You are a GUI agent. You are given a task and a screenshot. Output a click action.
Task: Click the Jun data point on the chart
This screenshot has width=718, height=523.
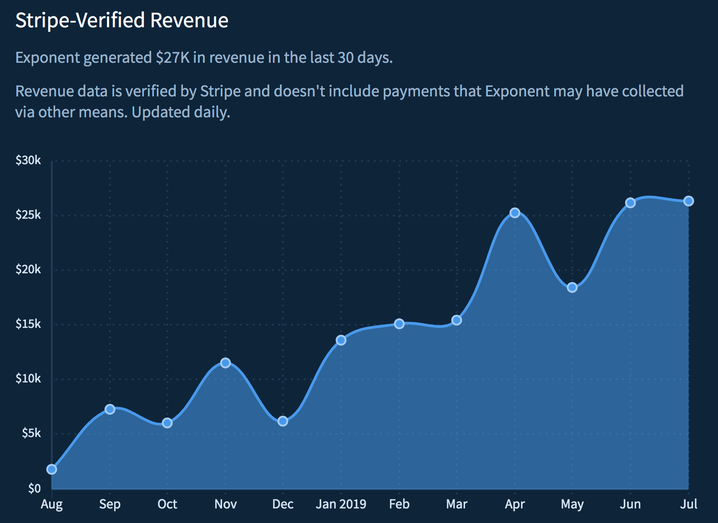tap(630, 203)
